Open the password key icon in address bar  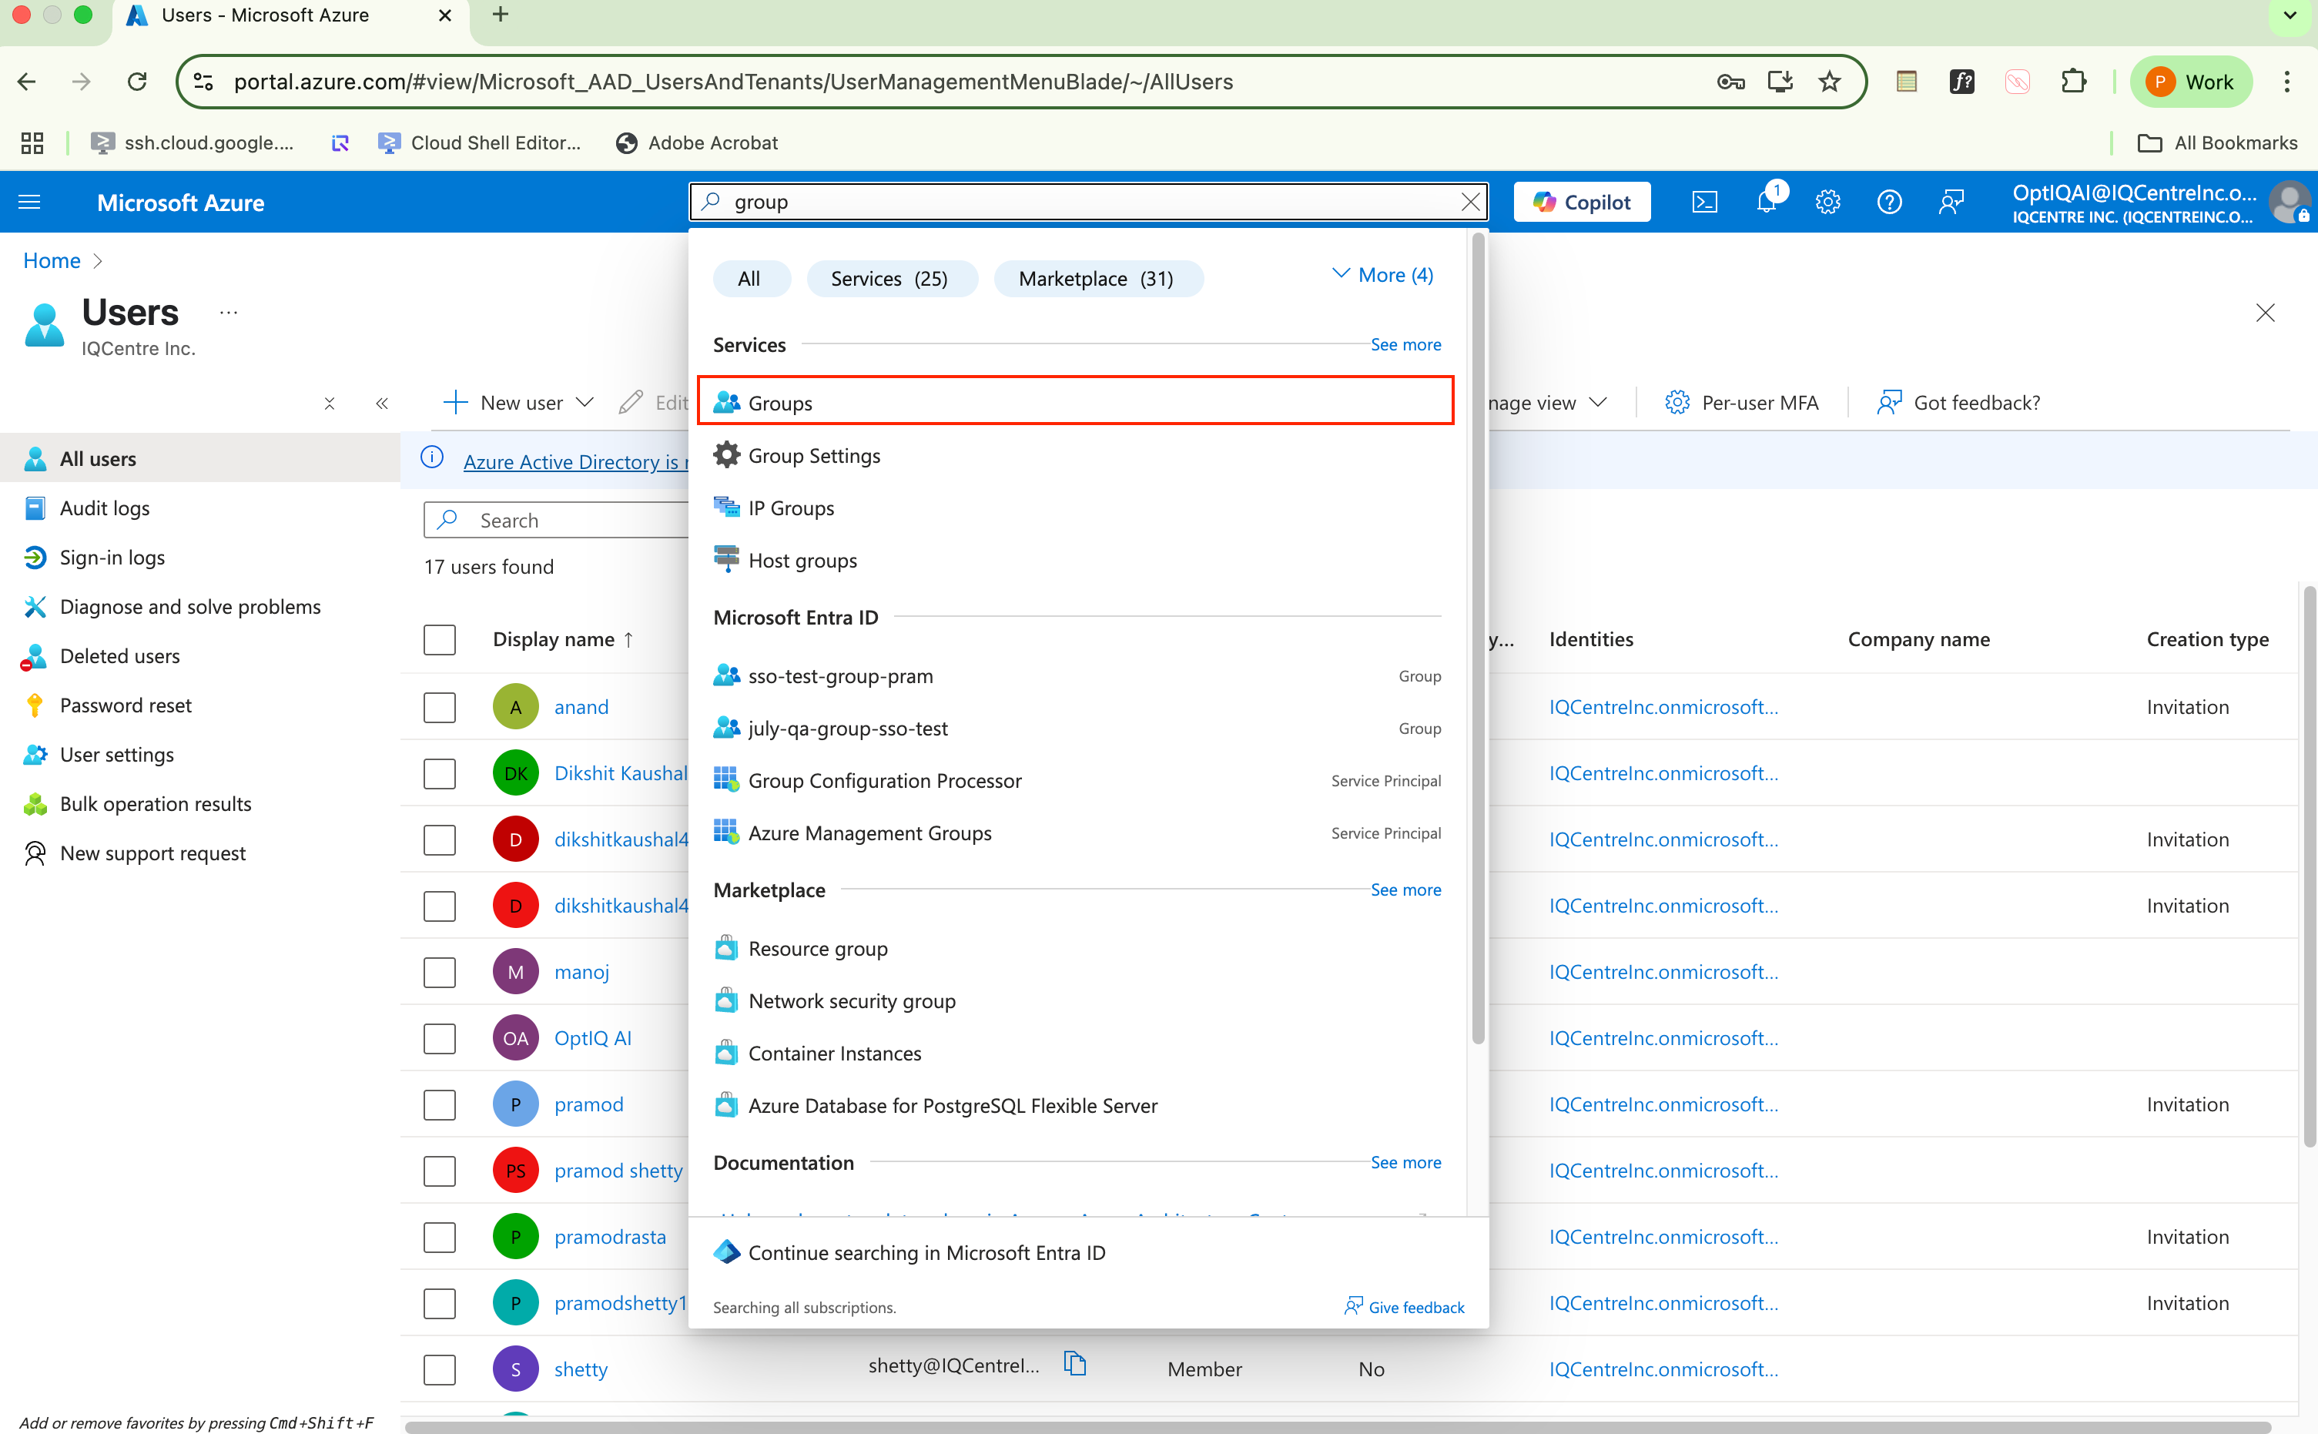[1730, 82]
